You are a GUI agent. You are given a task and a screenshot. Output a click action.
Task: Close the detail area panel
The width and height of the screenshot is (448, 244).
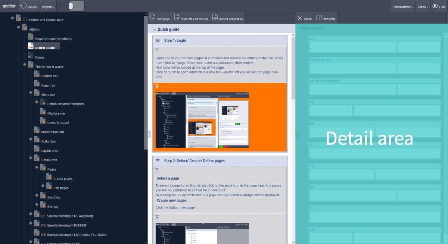pyautogui.click(x=304, y=18)
